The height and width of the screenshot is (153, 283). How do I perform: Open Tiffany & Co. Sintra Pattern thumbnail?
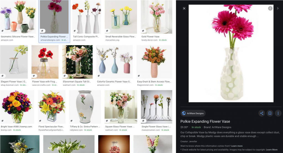[85, 107]
